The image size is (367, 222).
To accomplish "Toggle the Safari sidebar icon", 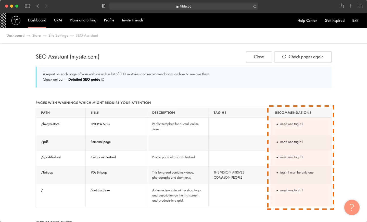I will (x=27, y=6).
